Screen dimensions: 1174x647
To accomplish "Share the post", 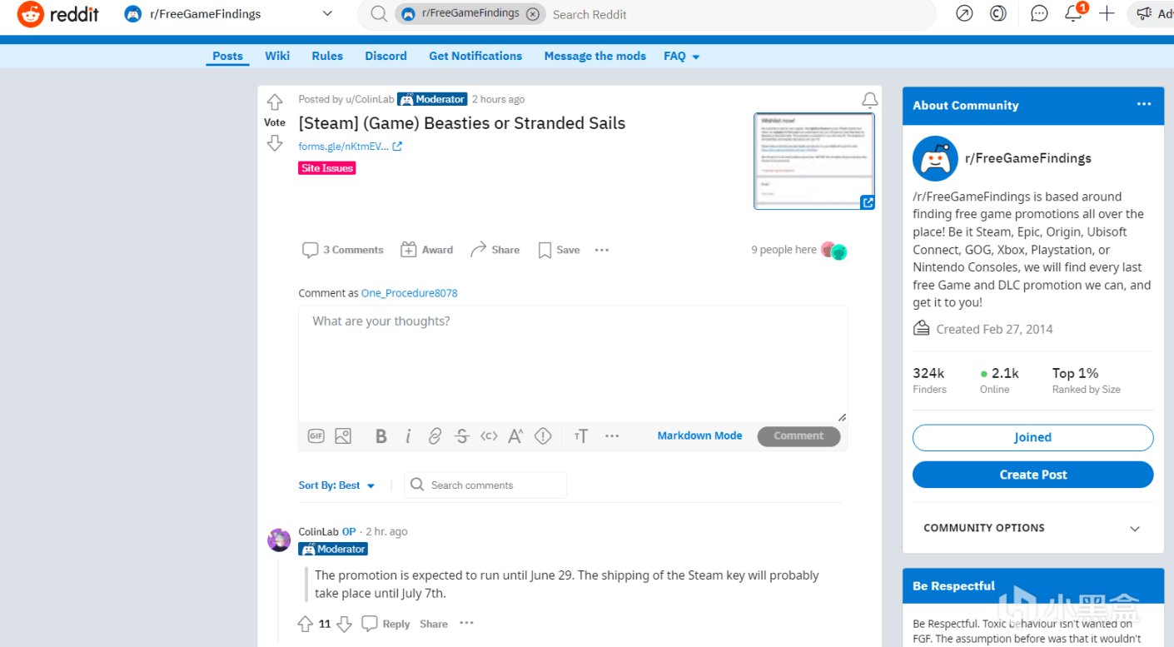I will click(x=495, y=250).
